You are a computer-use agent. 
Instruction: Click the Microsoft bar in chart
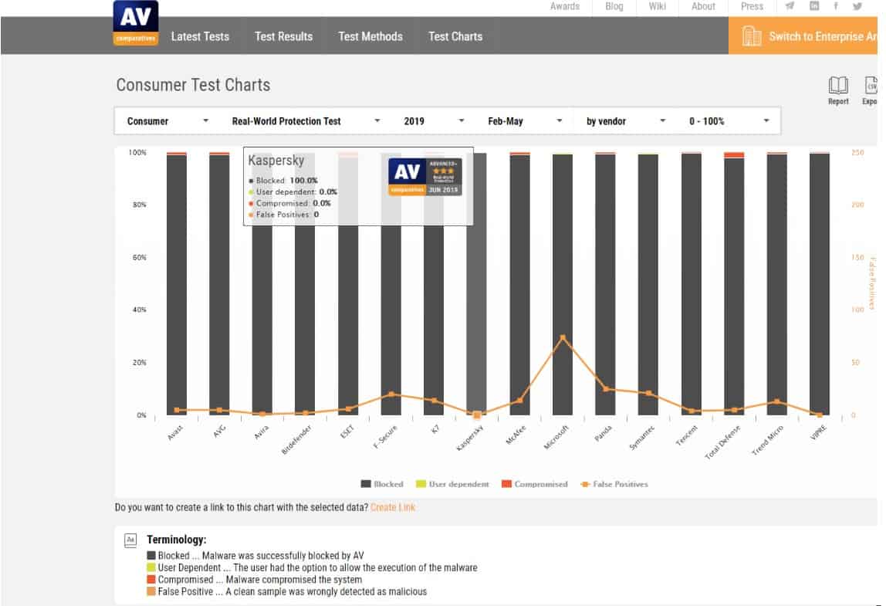pyautogui.click(x=563, y=284)
